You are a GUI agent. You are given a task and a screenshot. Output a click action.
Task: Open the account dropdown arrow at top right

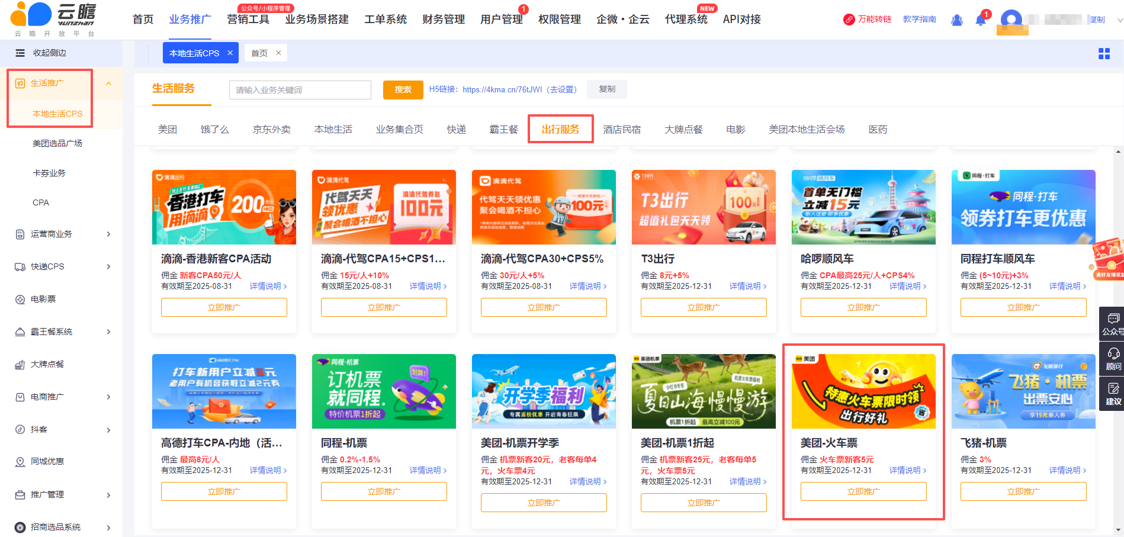pyautogui.click(x=1119, y=20)
